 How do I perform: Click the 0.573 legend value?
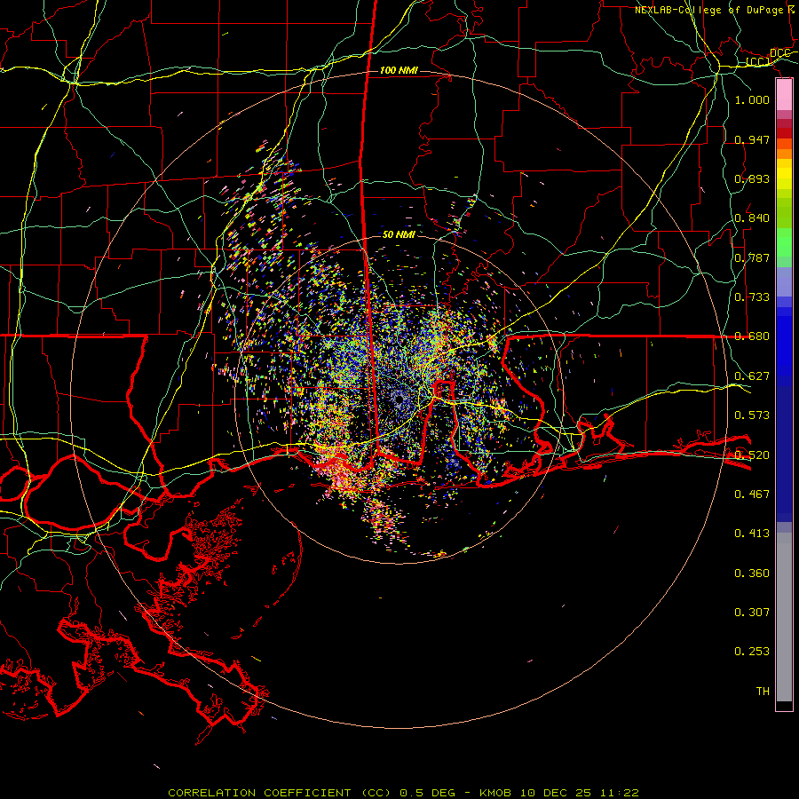point(752,415)
